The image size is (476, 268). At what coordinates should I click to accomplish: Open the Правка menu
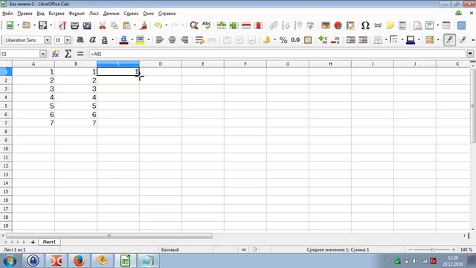tap(25, 13)
